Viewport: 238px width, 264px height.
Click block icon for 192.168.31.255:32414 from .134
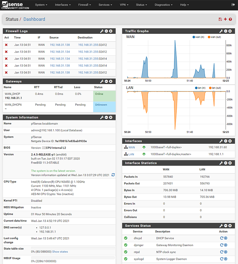point(6,59)
